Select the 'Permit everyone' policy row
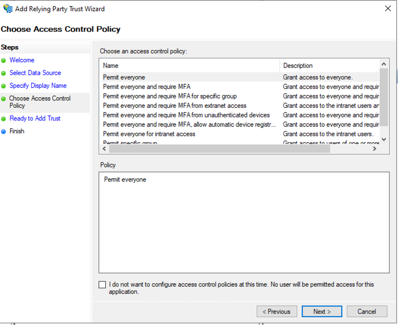Screen dimensions: 398x325 (240, 77)
